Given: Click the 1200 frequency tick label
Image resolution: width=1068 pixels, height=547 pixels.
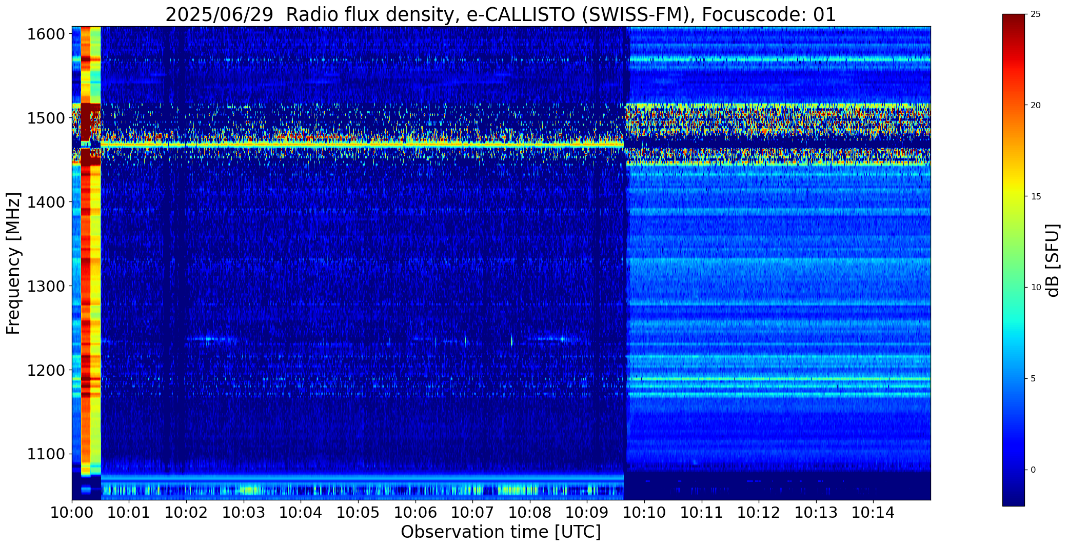Looking at the screenshot, I should 46,370.
